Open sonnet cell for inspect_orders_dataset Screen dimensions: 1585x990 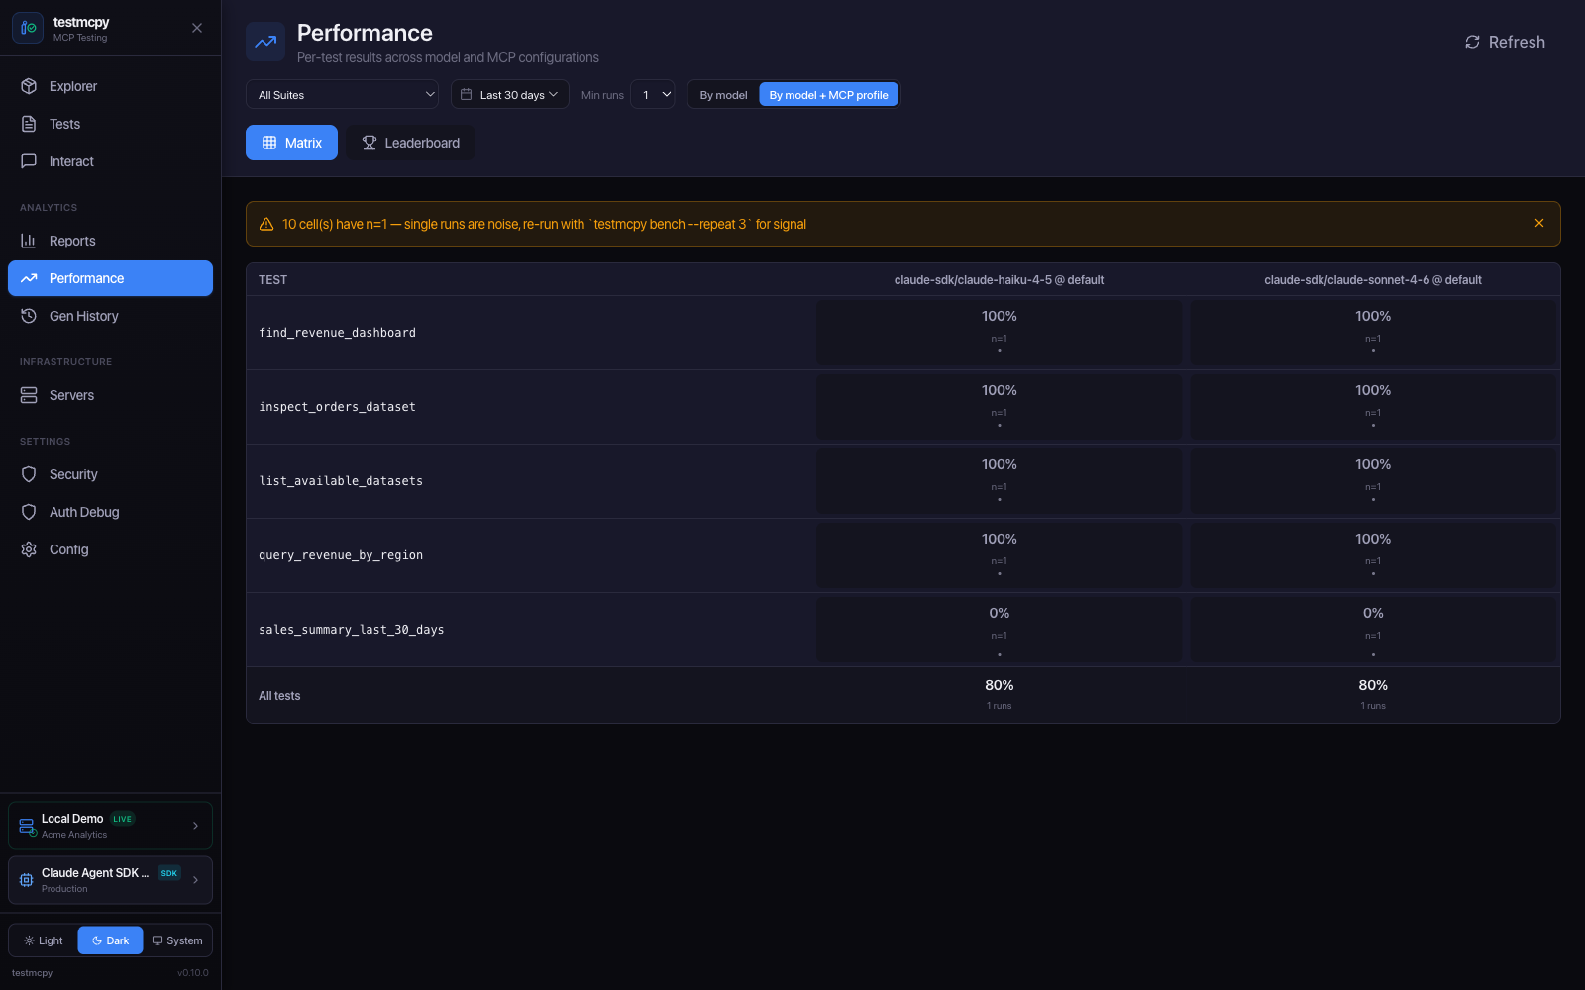click(x=1373, y=407)
